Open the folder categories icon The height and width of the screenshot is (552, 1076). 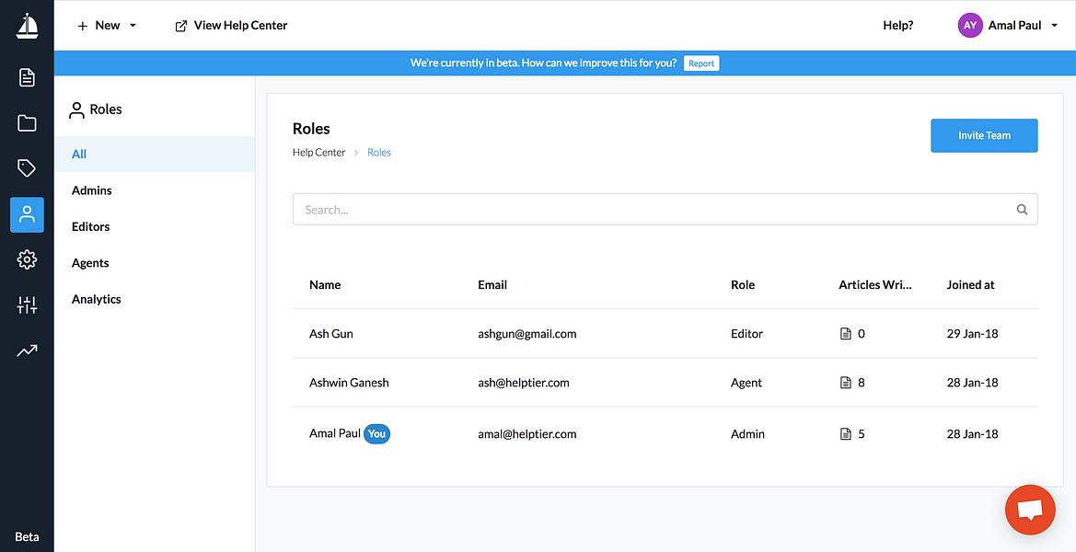[27, 123]
